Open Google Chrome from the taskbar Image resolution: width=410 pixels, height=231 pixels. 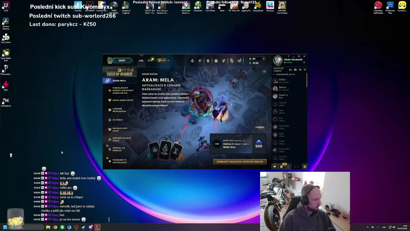click(55, 227)
